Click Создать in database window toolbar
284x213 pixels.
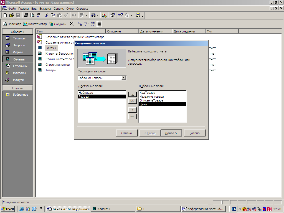(58, 24)
